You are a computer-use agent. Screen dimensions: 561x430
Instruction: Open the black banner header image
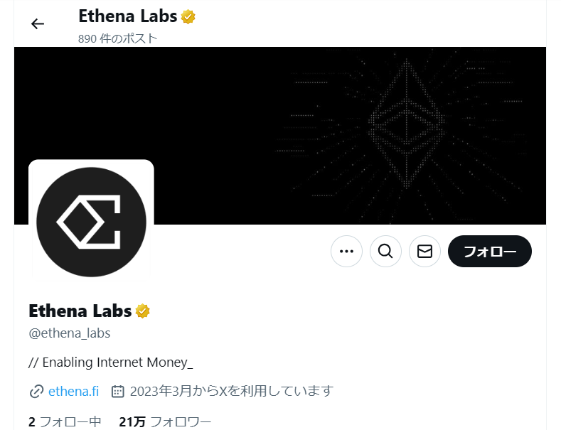pos(279,136)
